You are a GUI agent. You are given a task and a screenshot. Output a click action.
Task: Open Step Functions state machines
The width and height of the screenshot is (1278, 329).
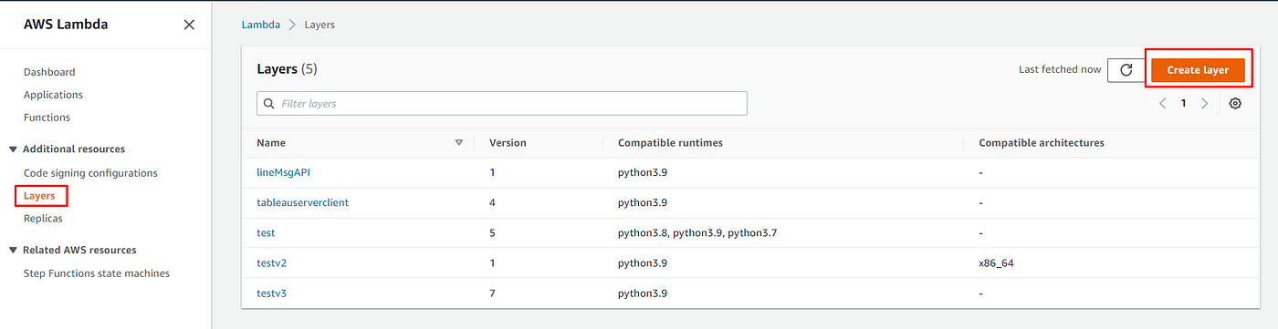(x=97, y=273)
